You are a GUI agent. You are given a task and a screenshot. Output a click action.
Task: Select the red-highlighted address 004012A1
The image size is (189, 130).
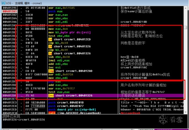coord(10,12)
